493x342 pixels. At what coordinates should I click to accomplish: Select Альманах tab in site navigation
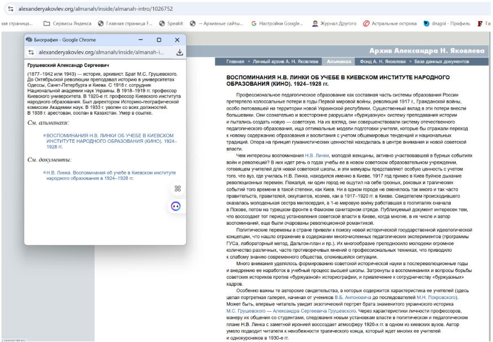tap(339, 62)
